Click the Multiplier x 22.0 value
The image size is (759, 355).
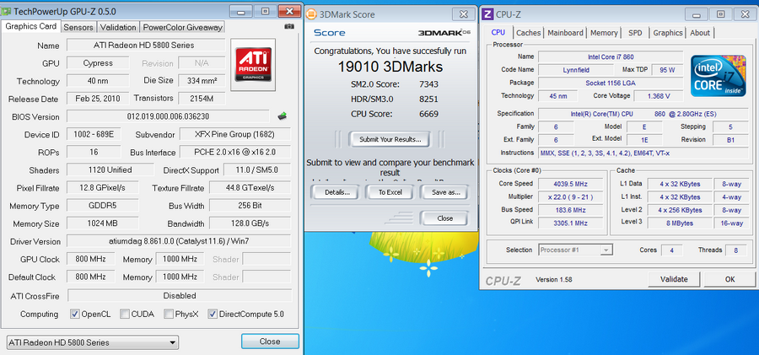tap(570, 196)
